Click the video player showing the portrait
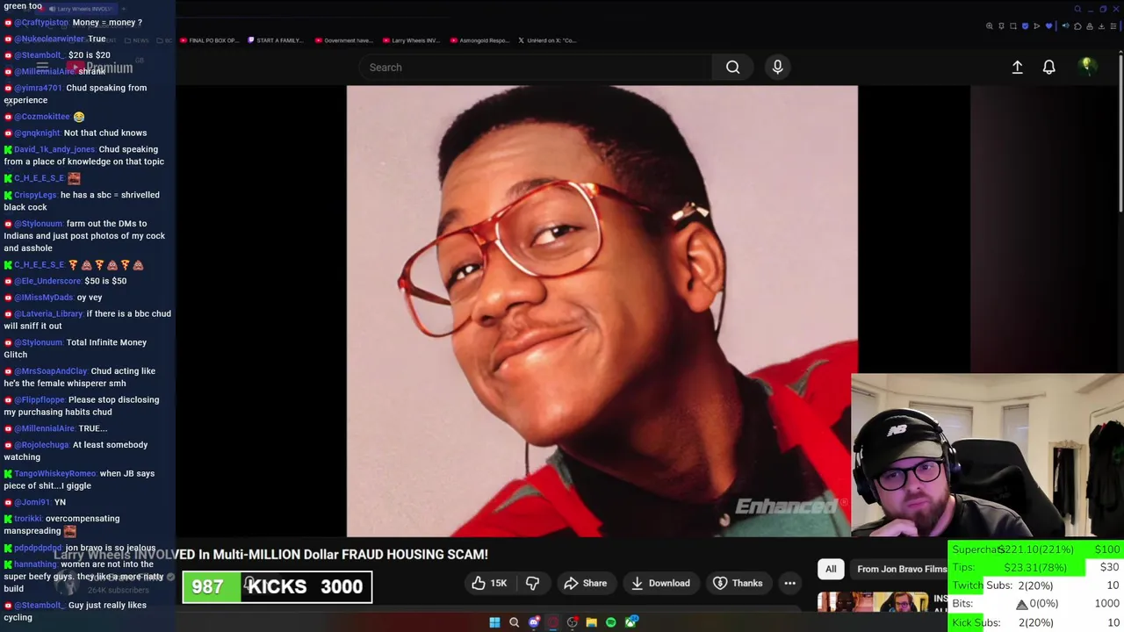This screenshot has width=1124, height=632. [x=602, y=311]
